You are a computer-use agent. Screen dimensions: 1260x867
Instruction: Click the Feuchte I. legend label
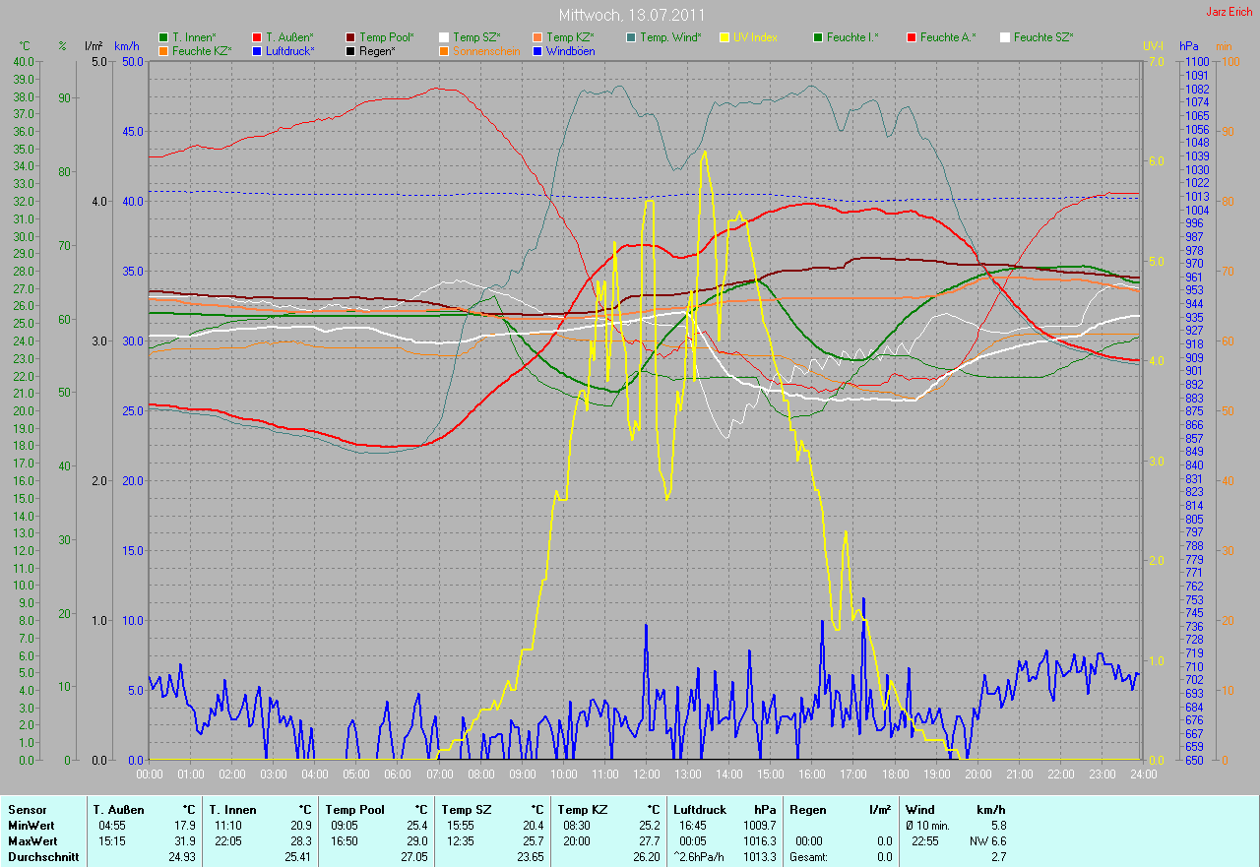click(852, 37)
